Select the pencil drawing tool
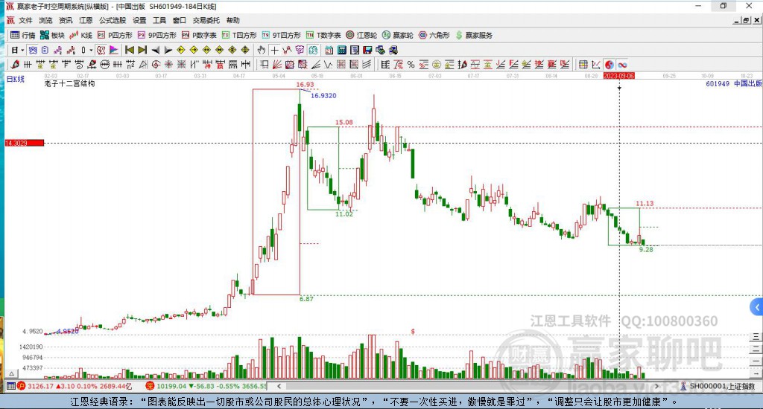This screenshot has height=409, width=763. (15, 65)
